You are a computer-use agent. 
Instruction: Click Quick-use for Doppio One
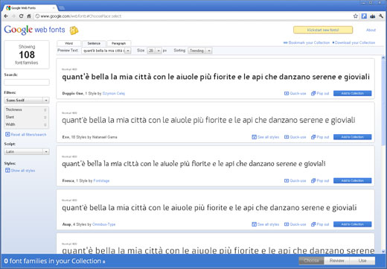coord(295,93)
